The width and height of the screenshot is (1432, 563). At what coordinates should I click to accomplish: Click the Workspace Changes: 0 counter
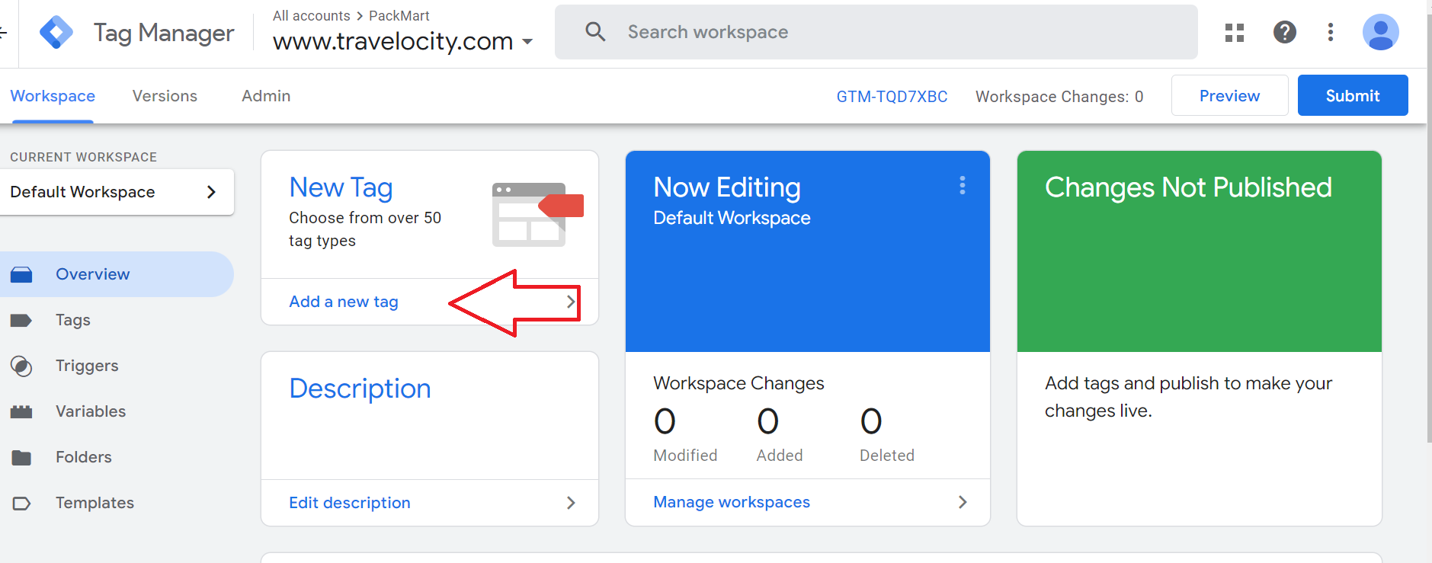pyautogui.click(x=1059, y=97)
